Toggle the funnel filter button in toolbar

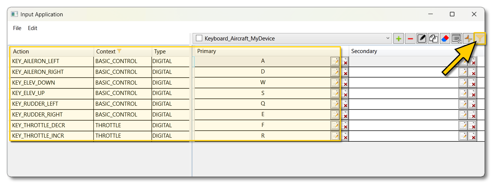pos(480,38)
